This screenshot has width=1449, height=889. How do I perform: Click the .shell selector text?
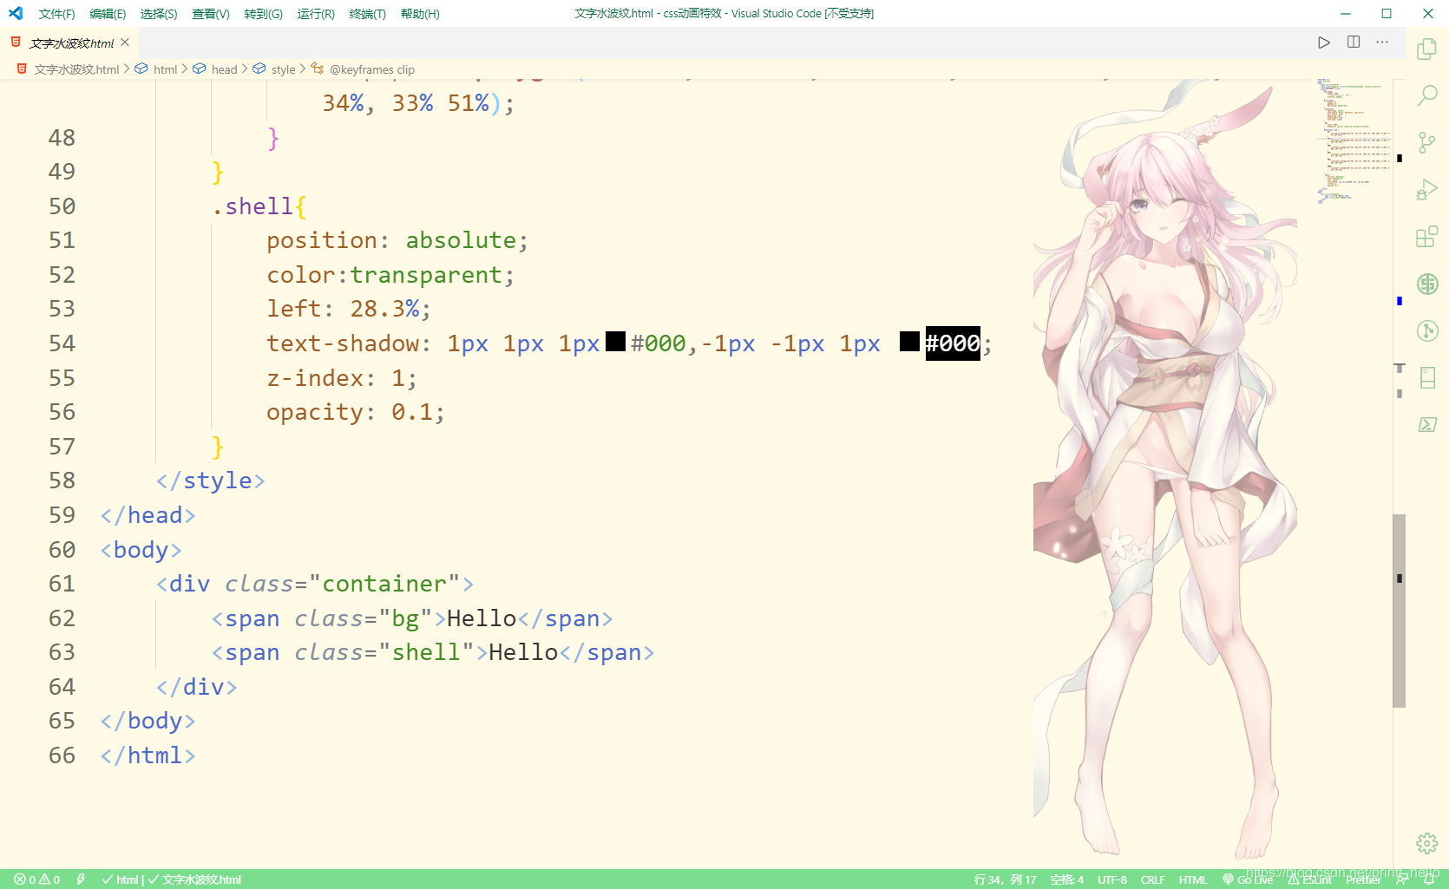(252, 206)
